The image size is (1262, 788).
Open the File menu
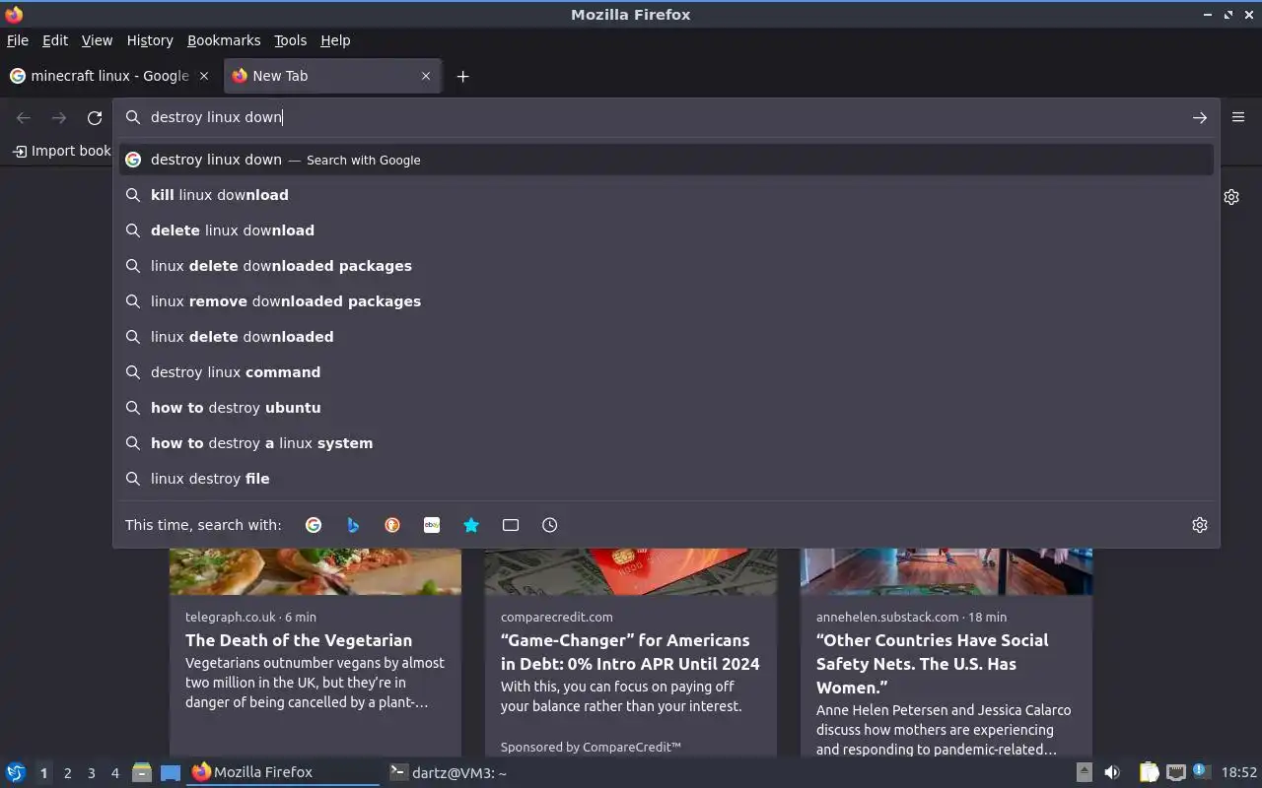tap(18, 40)
